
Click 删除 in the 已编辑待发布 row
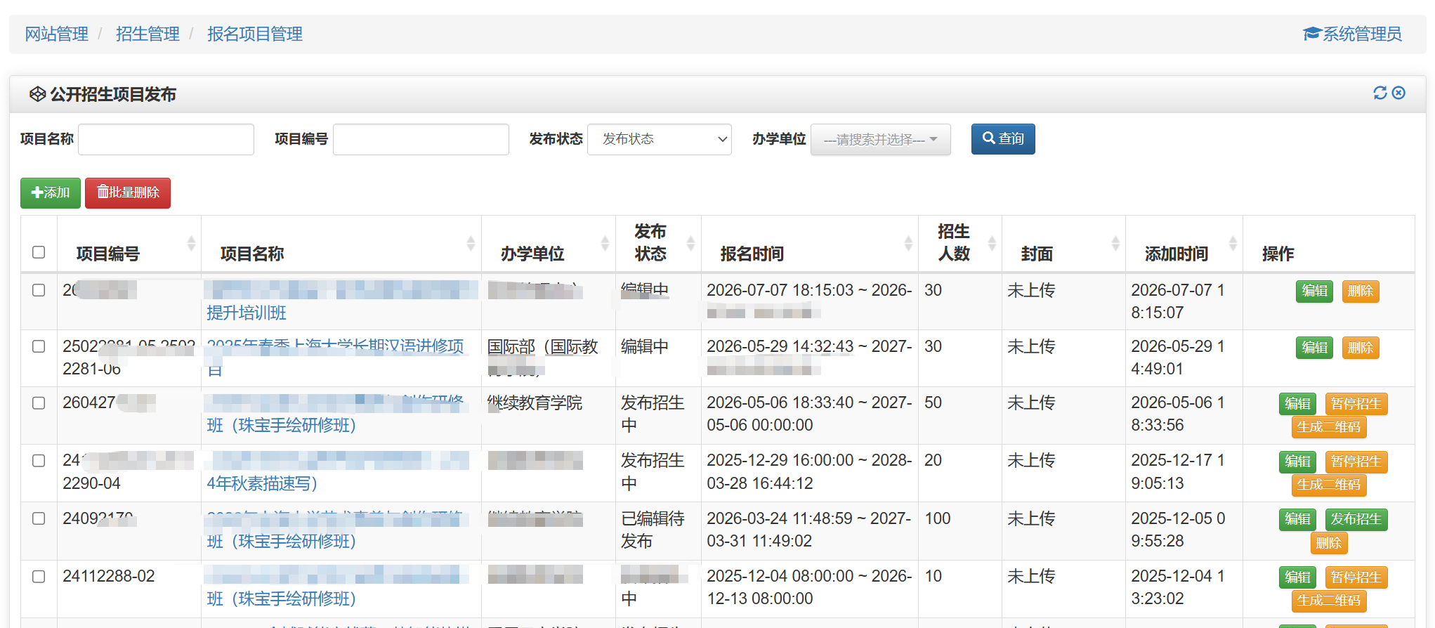pyautogui.click(x=1328, y=543)
